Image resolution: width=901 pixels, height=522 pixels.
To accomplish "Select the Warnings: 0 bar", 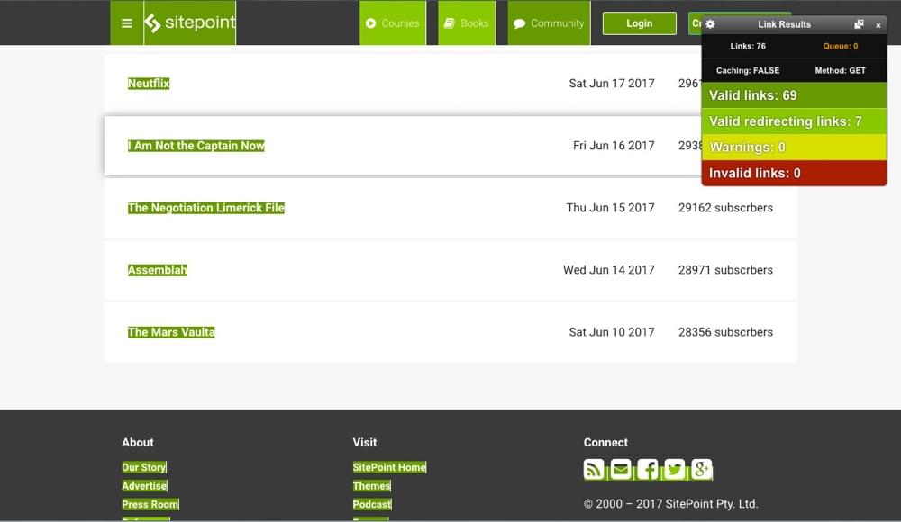I will 794,147.
